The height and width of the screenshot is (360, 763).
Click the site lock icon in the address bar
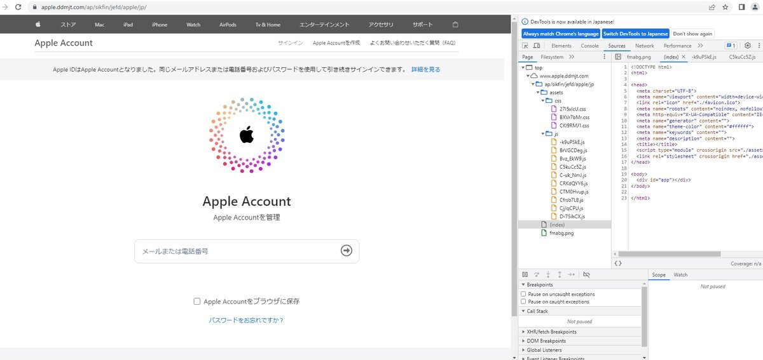pyautogui.click(x=36, y=7)
